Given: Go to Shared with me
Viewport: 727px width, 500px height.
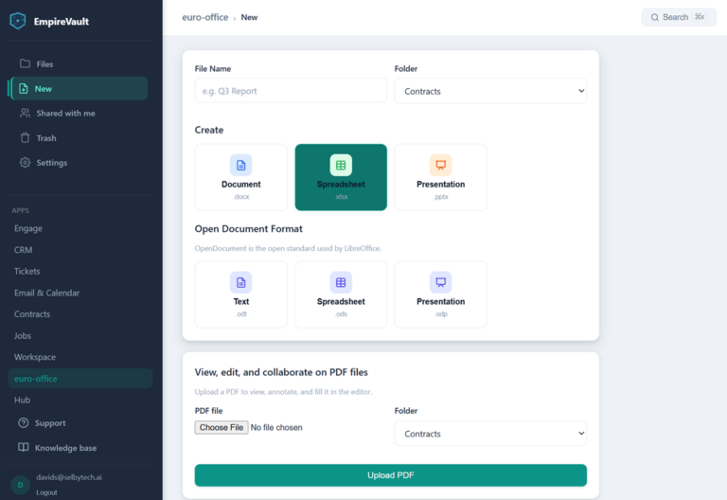Looking at the screenshot, I should click(79, 114).
